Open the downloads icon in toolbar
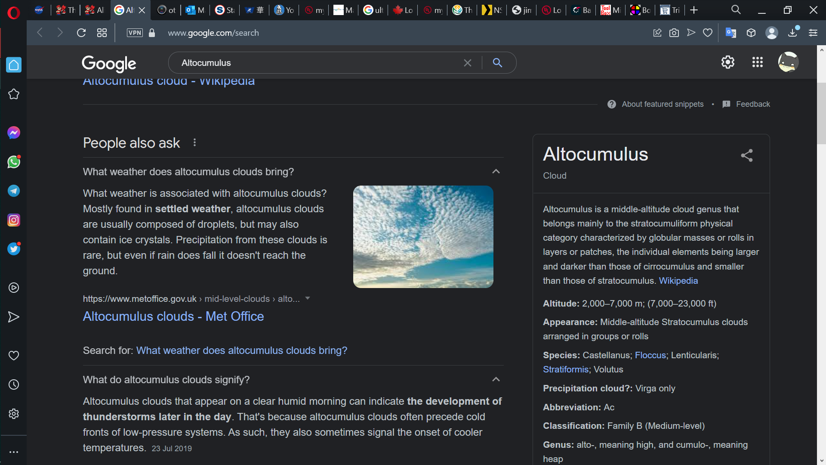The image size is (826, 465). tap(792, 33)
